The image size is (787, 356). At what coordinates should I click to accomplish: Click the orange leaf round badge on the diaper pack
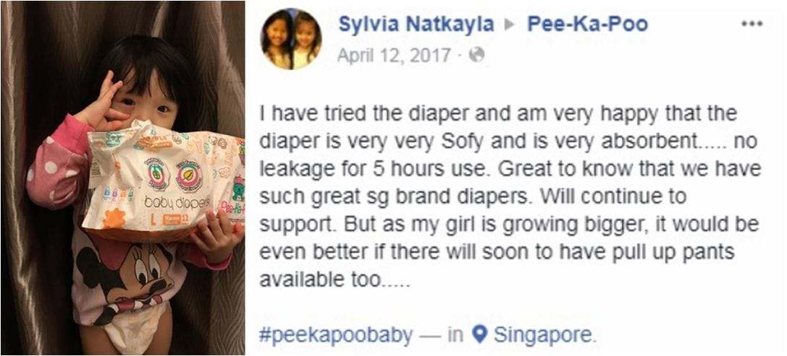point(189,175)
